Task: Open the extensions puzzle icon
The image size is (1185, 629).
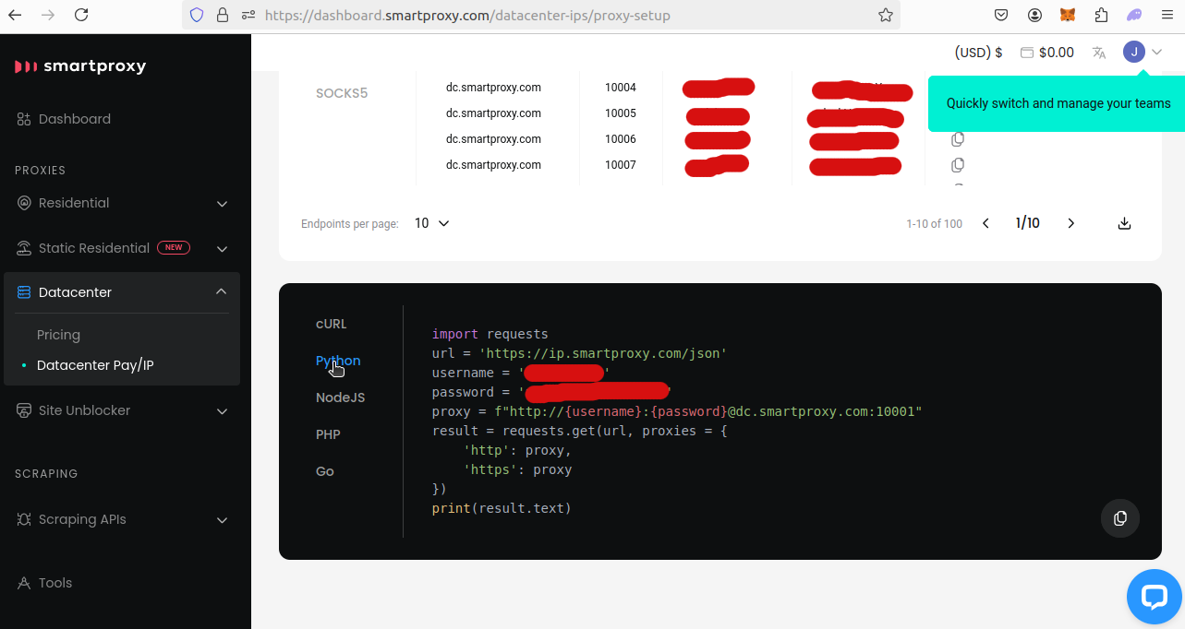Action: click(x=1101, y=15)
